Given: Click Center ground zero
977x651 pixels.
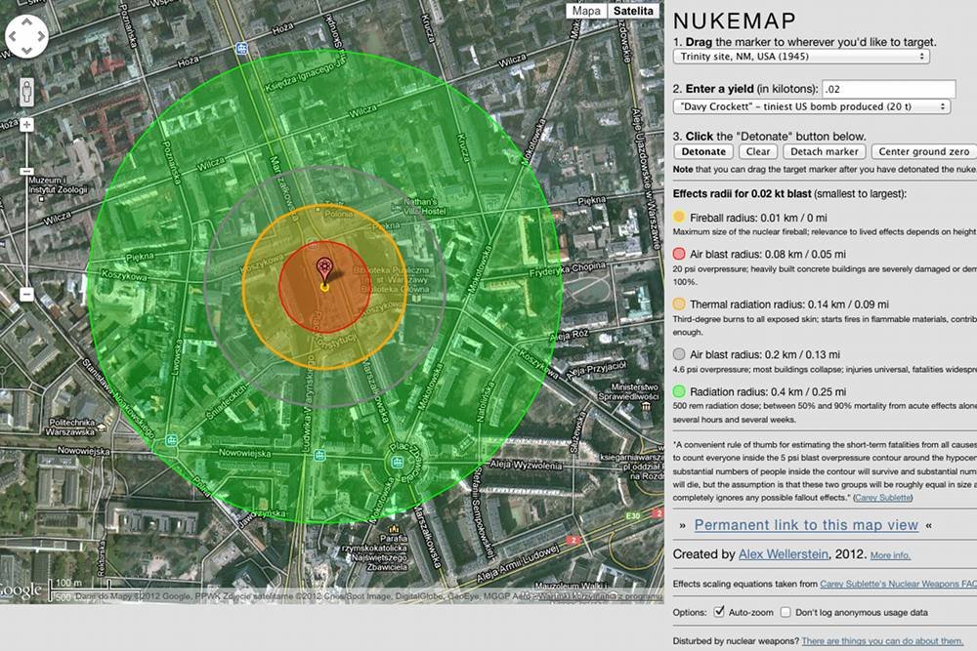Looking at the screenshot, I should (x=924, y=151).
